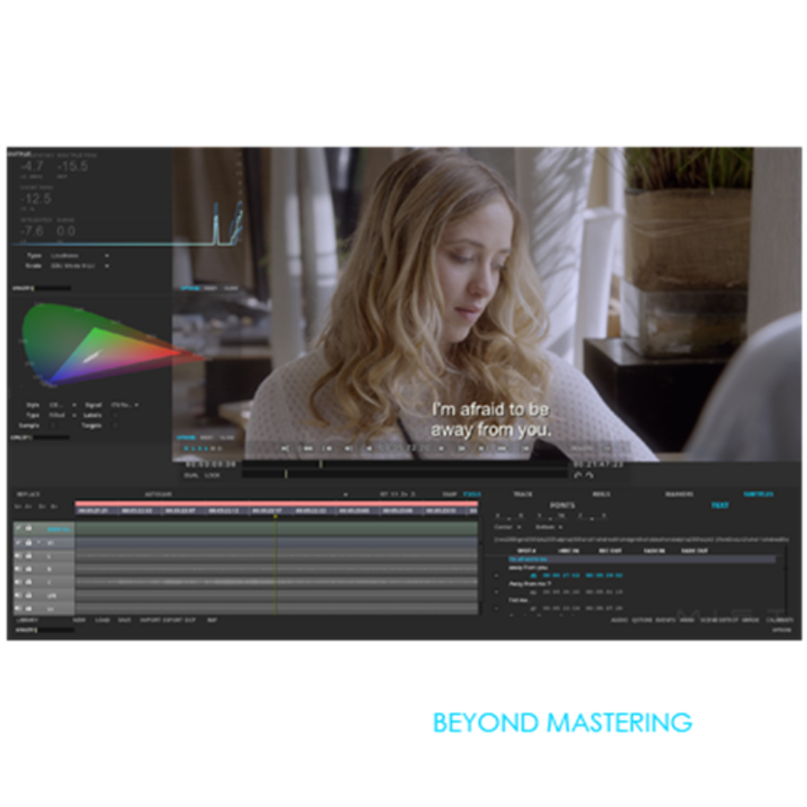Click the pink bar above the timeline ruler
This screenshot has width=807, height=807.
[x=276, y=503]
